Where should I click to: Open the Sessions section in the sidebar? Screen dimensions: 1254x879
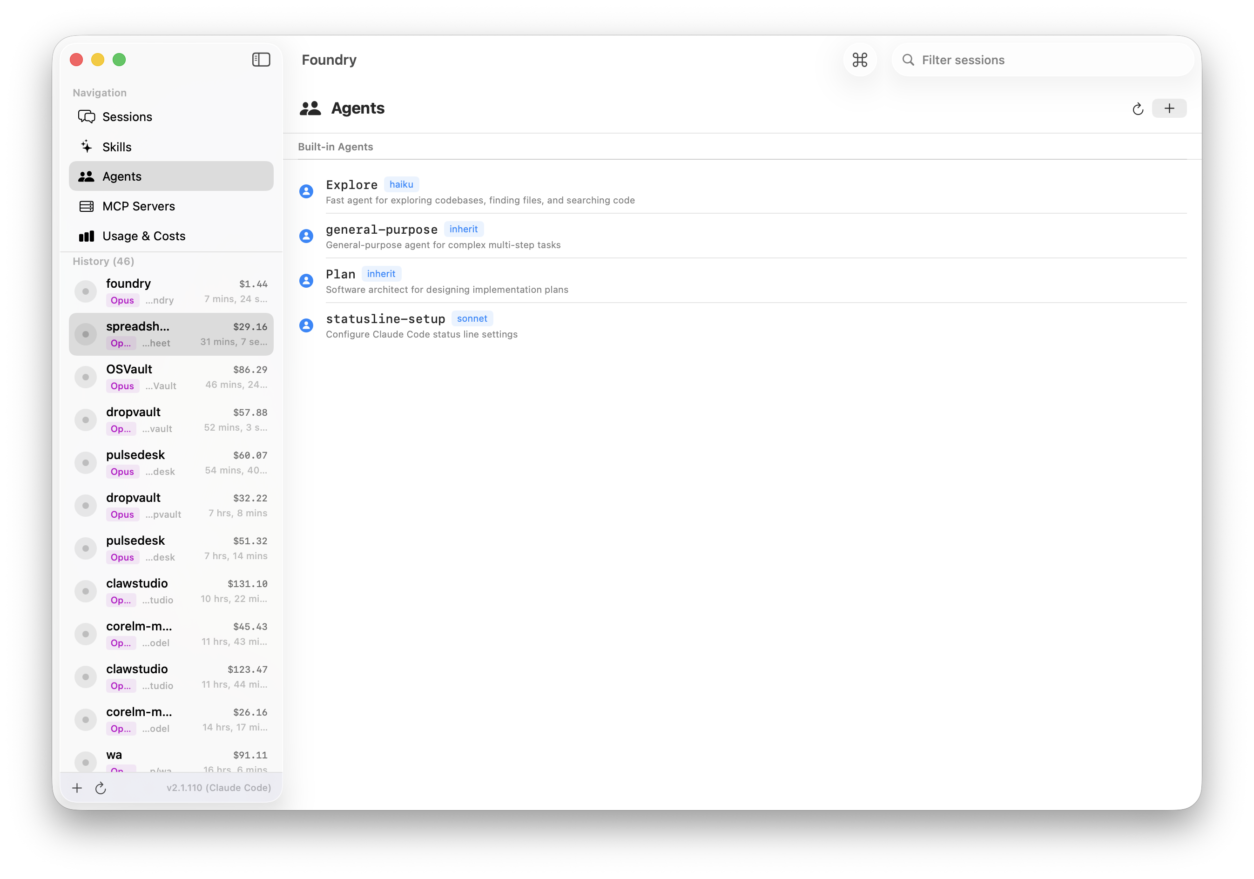tap(127, 116)
